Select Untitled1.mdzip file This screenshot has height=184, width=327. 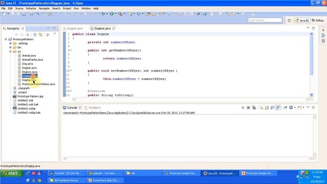click(x=27, y=108)
